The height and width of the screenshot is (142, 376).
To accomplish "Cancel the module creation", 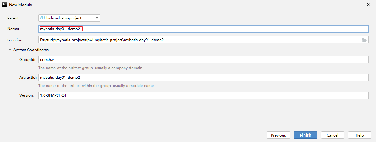I will coord(332,135).
